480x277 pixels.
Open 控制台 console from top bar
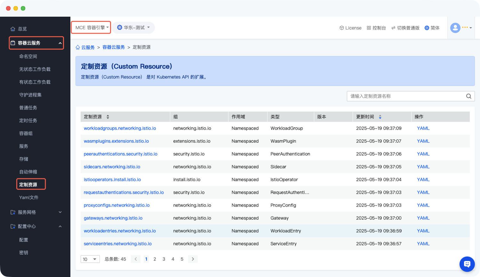376,28
